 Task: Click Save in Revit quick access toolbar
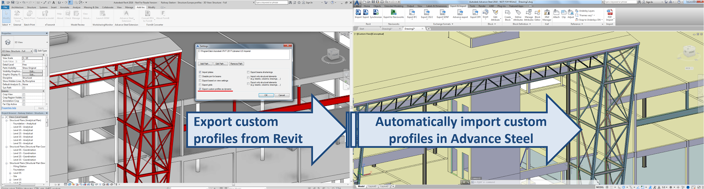tap(12, 2)
